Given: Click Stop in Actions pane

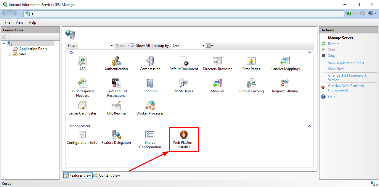Looking at the screenshot, I should point(332,56).
